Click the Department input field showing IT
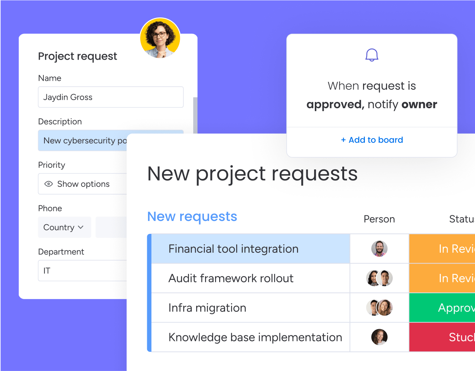The height and width of the screenshot is (371, 475). coord(82,271)
